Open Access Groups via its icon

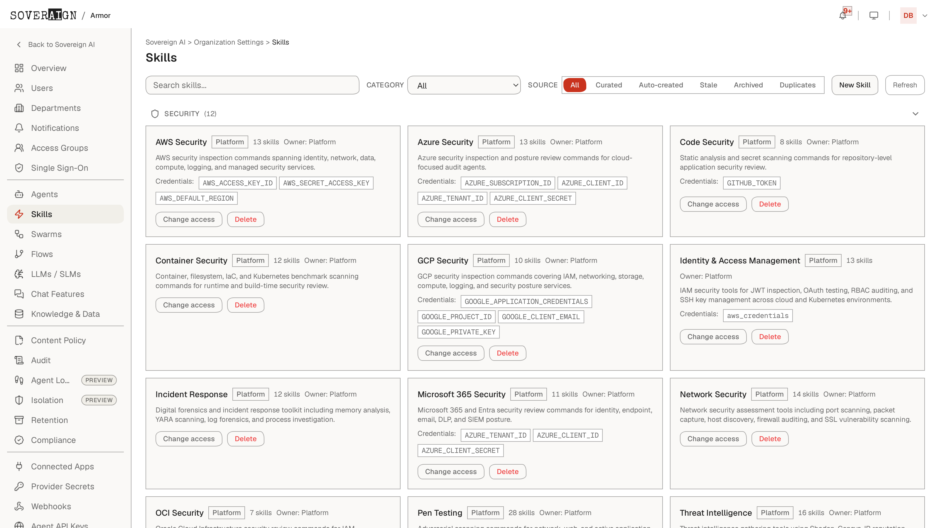[19, 148]
